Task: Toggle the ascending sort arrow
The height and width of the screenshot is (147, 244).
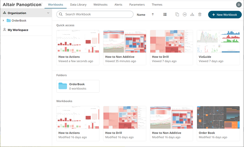Action: [153, 14]
